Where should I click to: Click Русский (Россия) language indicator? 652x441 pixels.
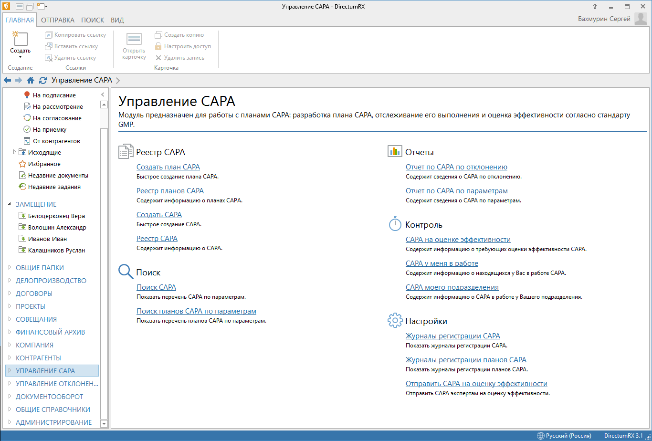point(568,436)
